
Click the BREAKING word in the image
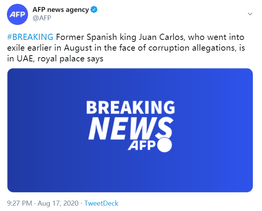(x=131, y=108)
